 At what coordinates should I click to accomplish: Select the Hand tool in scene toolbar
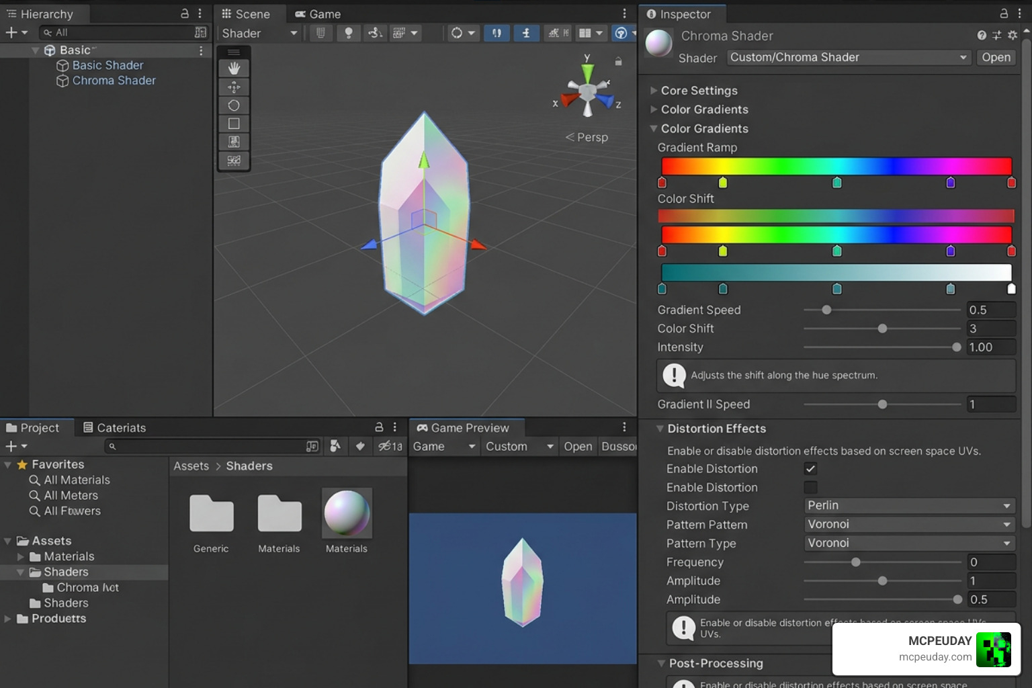(234, 69)
